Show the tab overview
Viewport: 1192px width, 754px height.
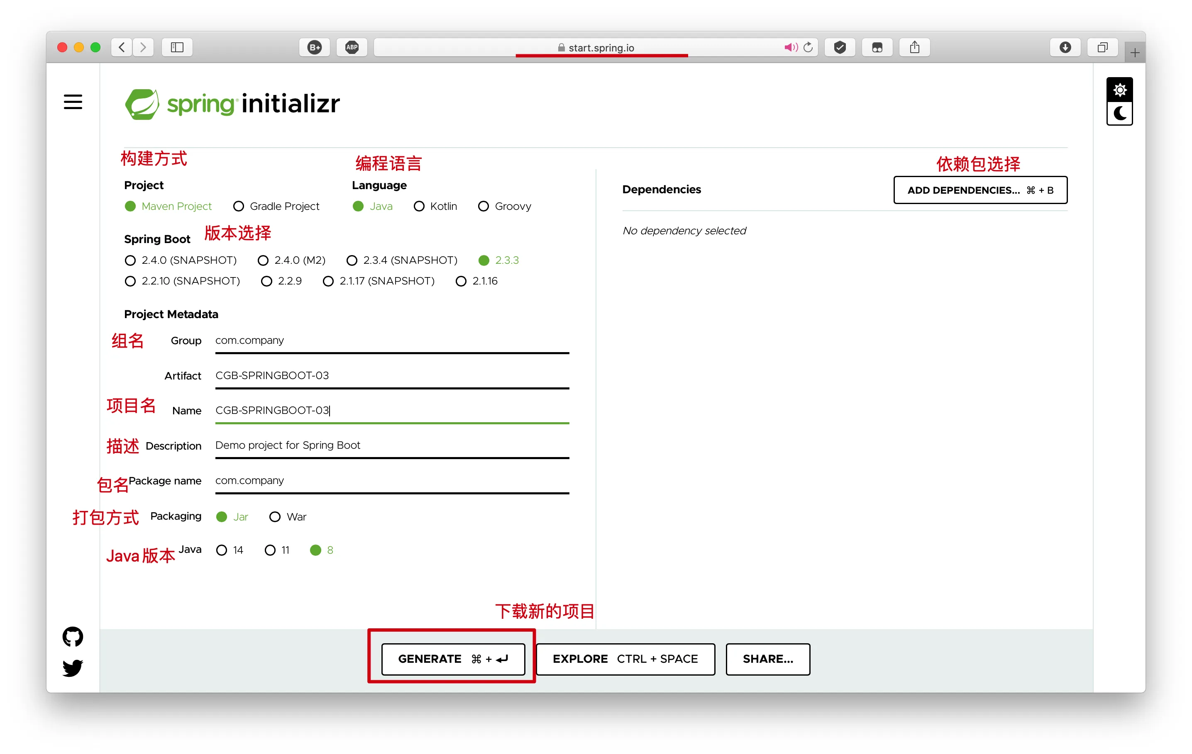1102,48
